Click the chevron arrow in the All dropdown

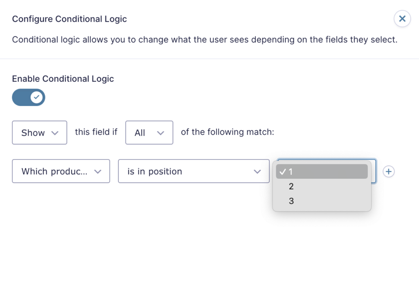coord(160,133)
